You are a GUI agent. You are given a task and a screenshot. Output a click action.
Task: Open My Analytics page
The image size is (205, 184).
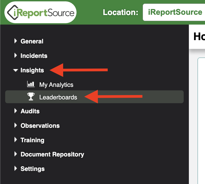click(56, 85)
